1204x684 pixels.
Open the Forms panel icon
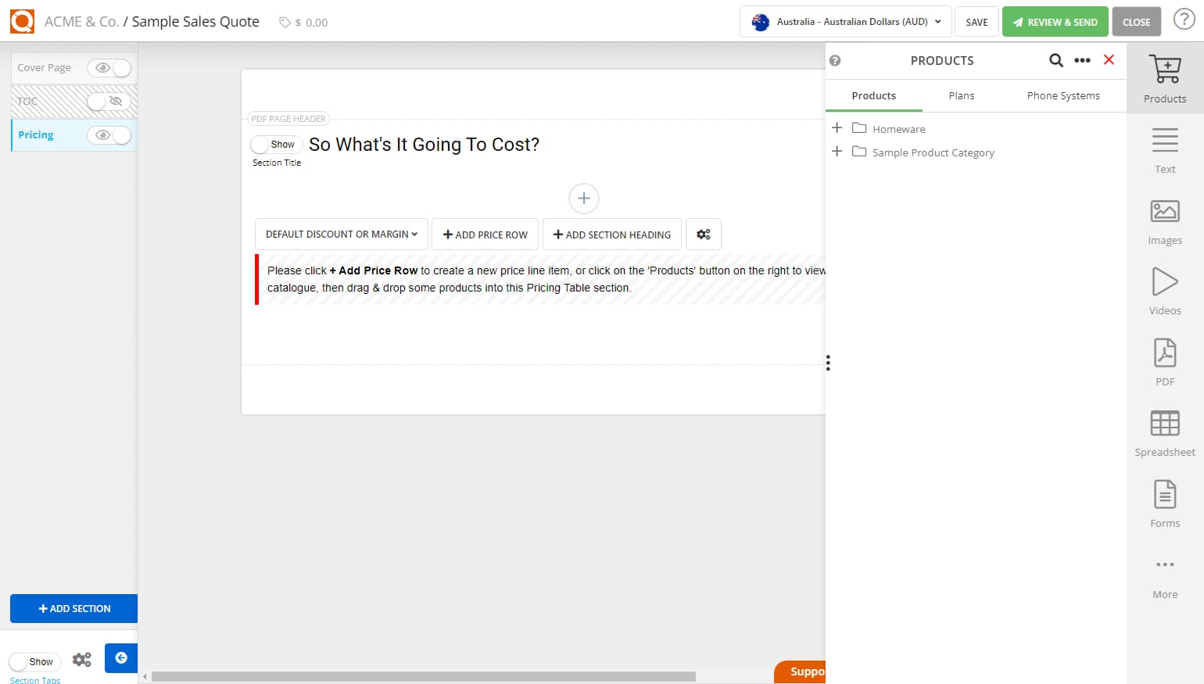1164,498
